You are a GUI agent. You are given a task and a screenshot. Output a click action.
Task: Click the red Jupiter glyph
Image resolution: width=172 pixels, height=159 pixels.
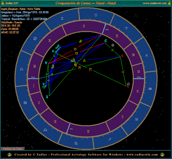[122, 55]
